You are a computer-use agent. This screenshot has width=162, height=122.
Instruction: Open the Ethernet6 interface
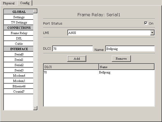(19, 86)
